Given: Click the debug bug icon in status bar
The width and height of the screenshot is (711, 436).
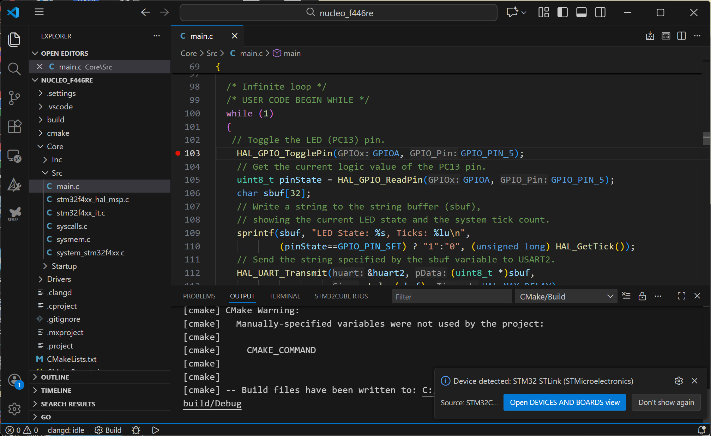Looking at the screenshot, I should pyautogui.click(x=136, y=430).
